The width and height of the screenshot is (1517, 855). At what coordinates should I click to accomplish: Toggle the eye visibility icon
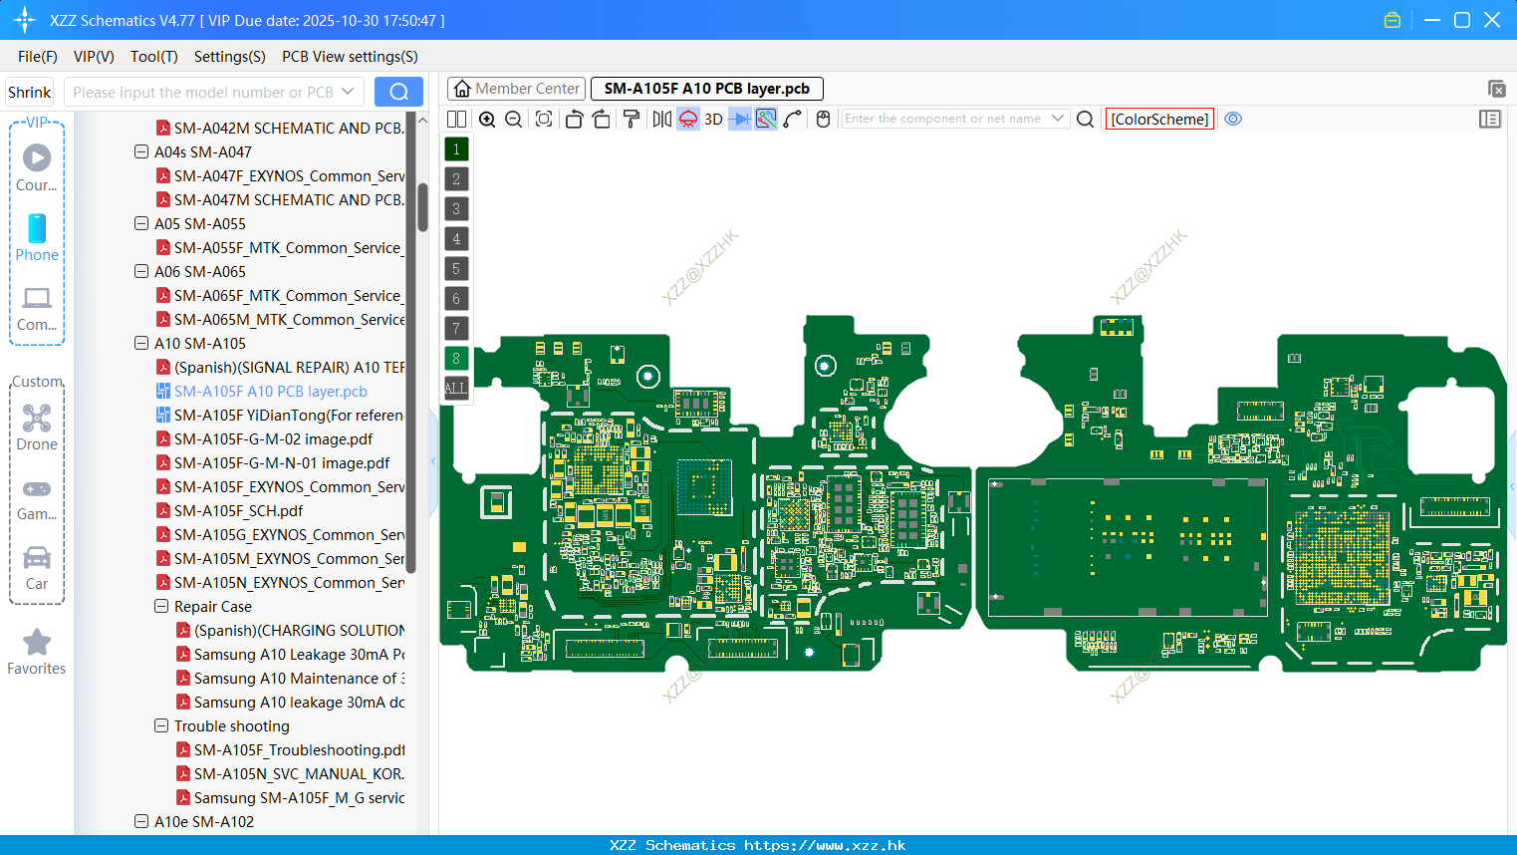tap(1233, 119)
